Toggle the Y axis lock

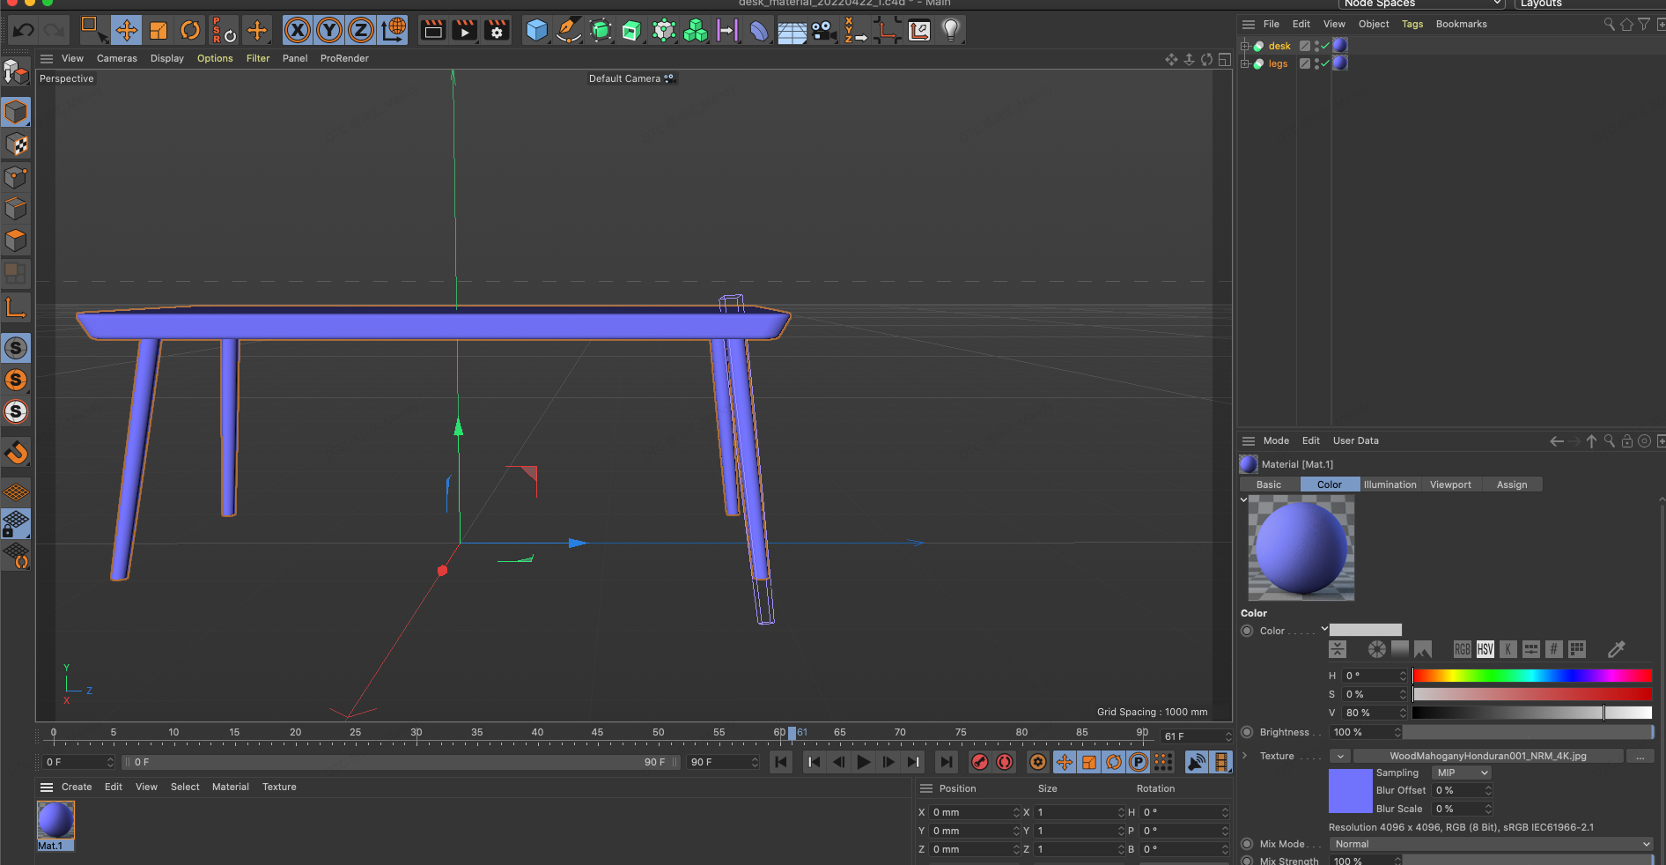pos(329,31)
